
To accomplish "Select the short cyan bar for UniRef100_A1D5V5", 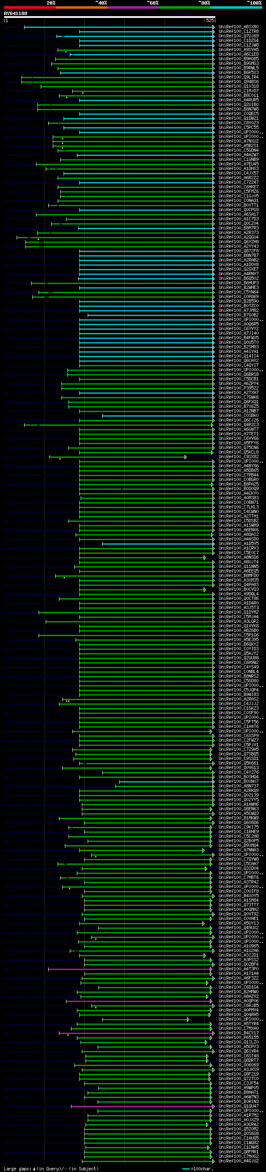I will 158,544.
